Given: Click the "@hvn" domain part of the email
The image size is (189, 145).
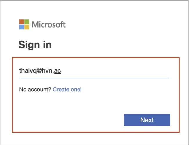Looking at the screenshot, I should (44, 70).
